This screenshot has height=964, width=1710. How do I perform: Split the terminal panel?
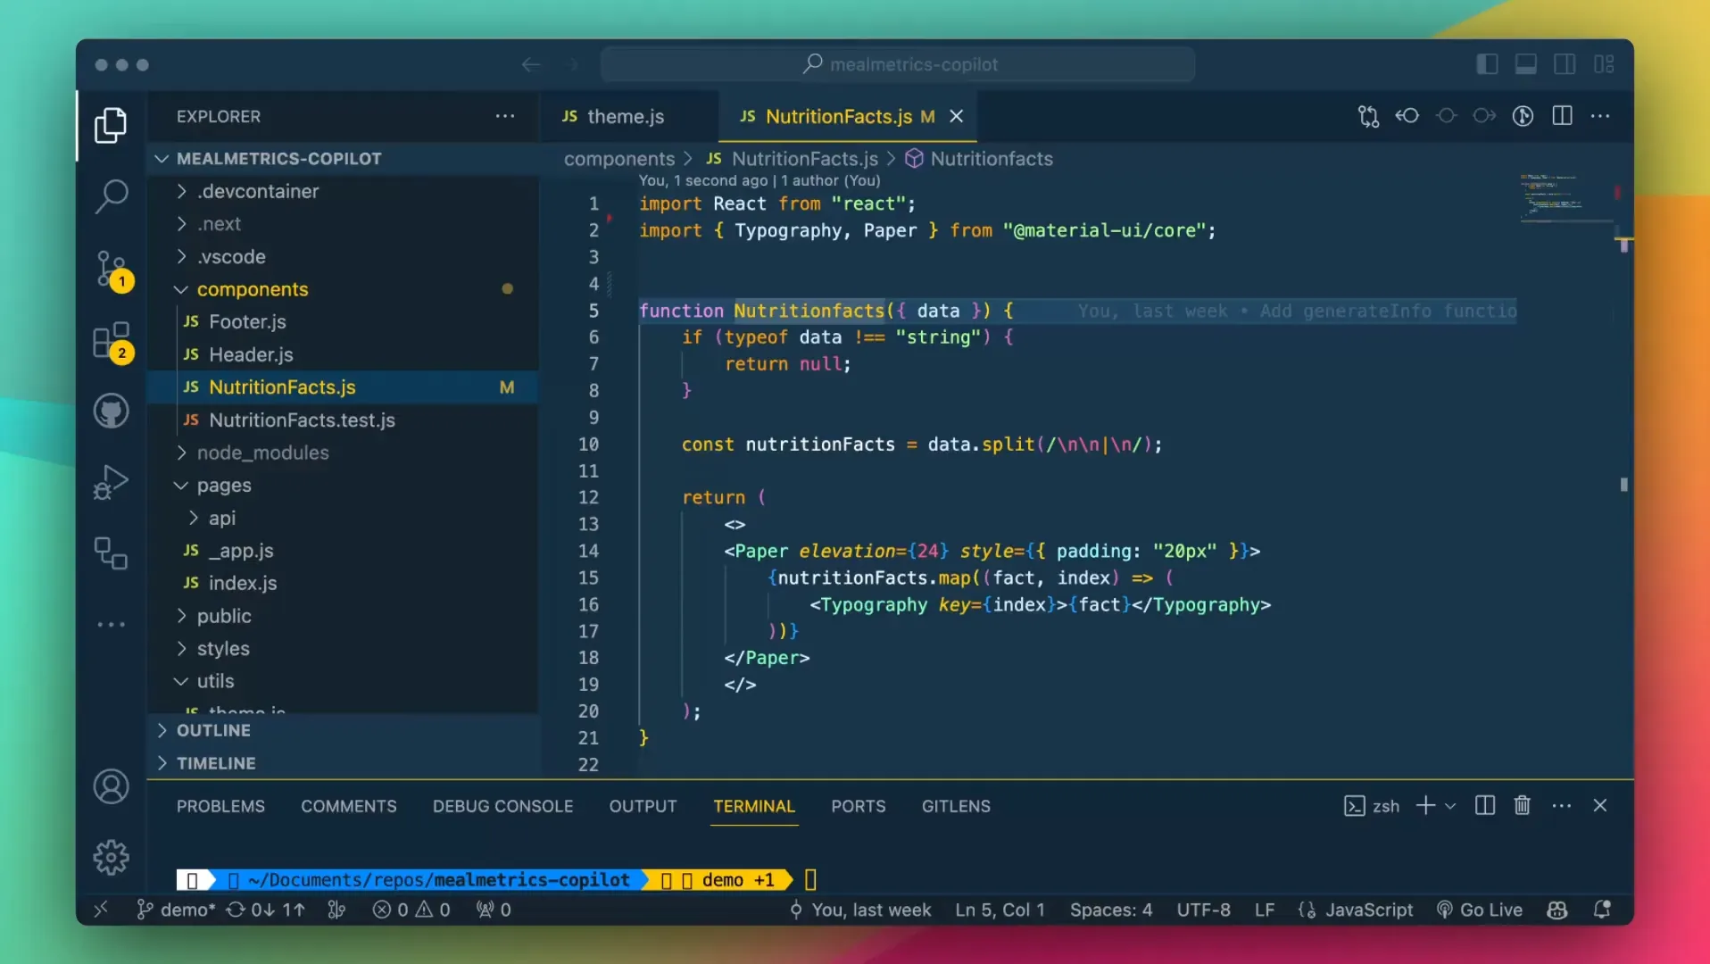(x=1485, y=805)
